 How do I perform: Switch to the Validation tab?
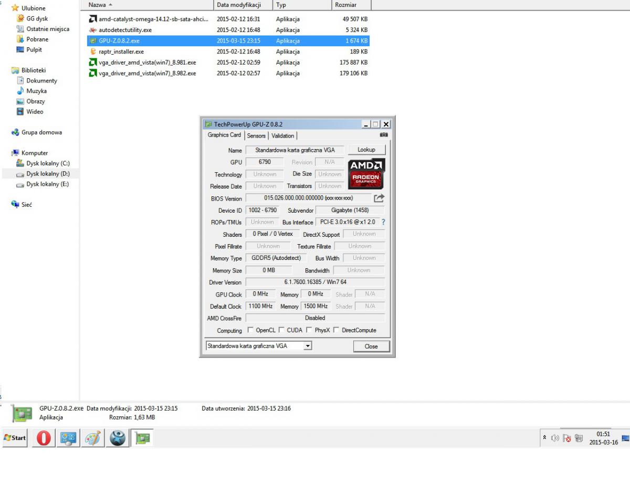pos(283,136)
